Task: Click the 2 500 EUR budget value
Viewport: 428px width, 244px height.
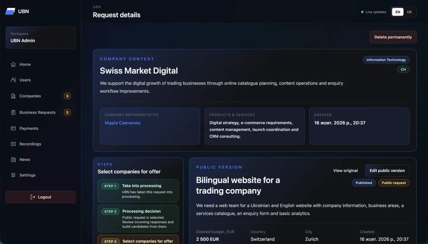Action: click(207, 239)
